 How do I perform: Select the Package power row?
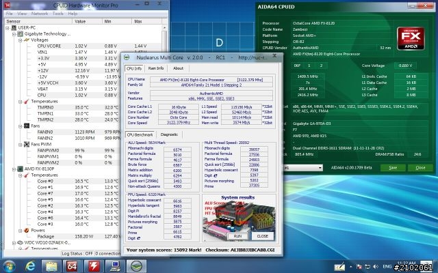79,237
